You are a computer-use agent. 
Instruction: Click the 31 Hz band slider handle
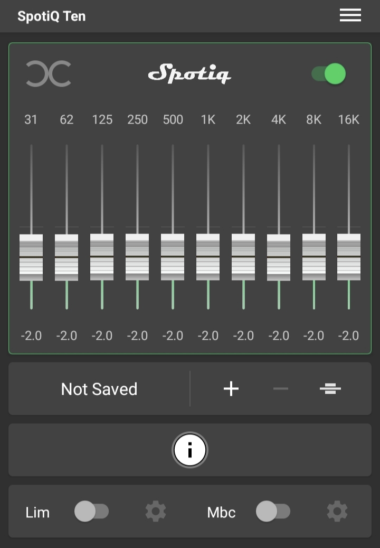tap(31, 257)
